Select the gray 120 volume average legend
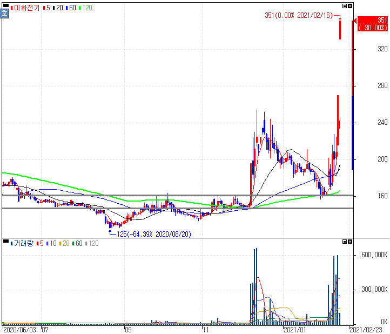 tap(92, 243)
